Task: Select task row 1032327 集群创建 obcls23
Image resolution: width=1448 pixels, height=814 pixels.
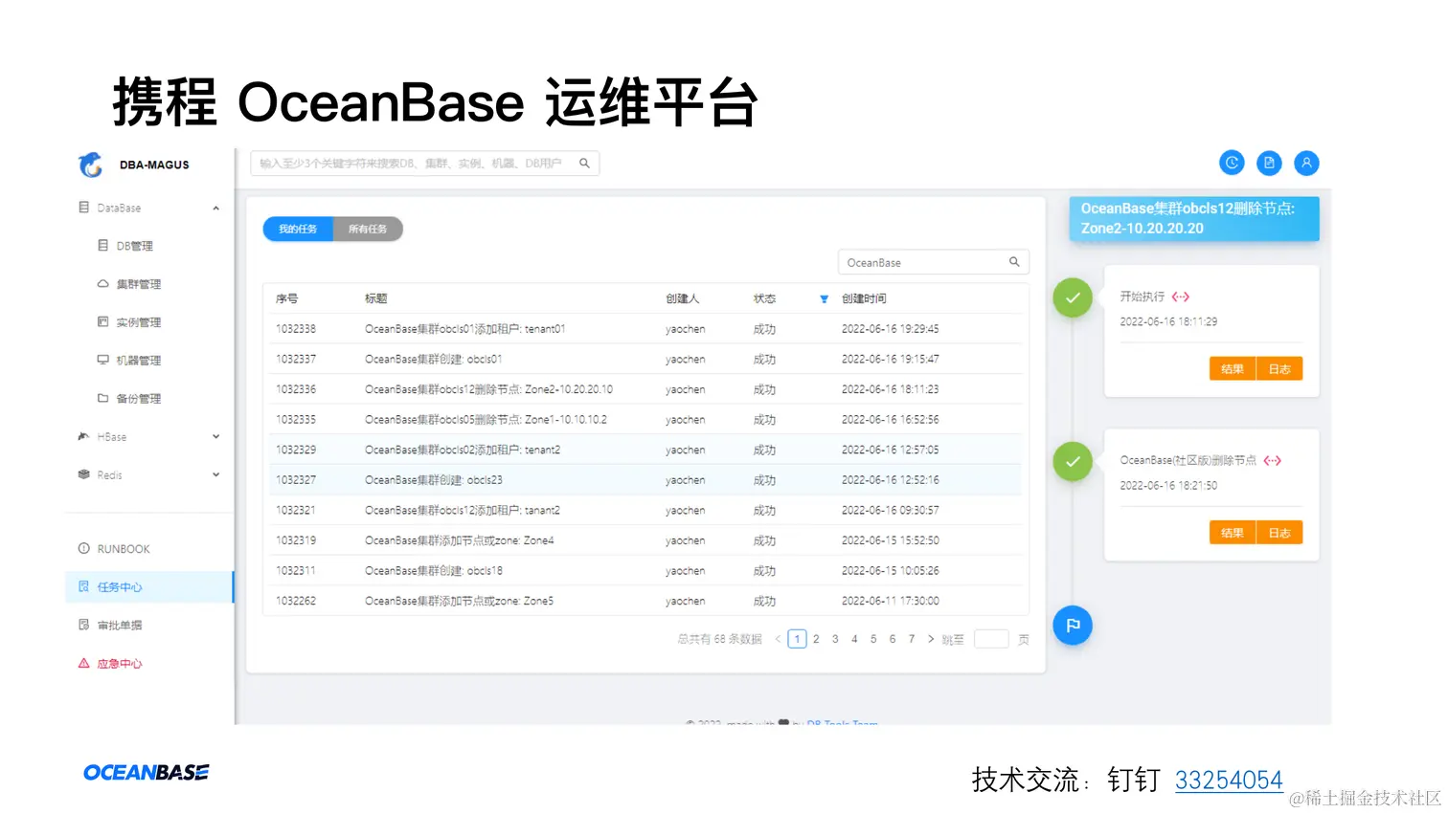Action: (x=645, y=480)
